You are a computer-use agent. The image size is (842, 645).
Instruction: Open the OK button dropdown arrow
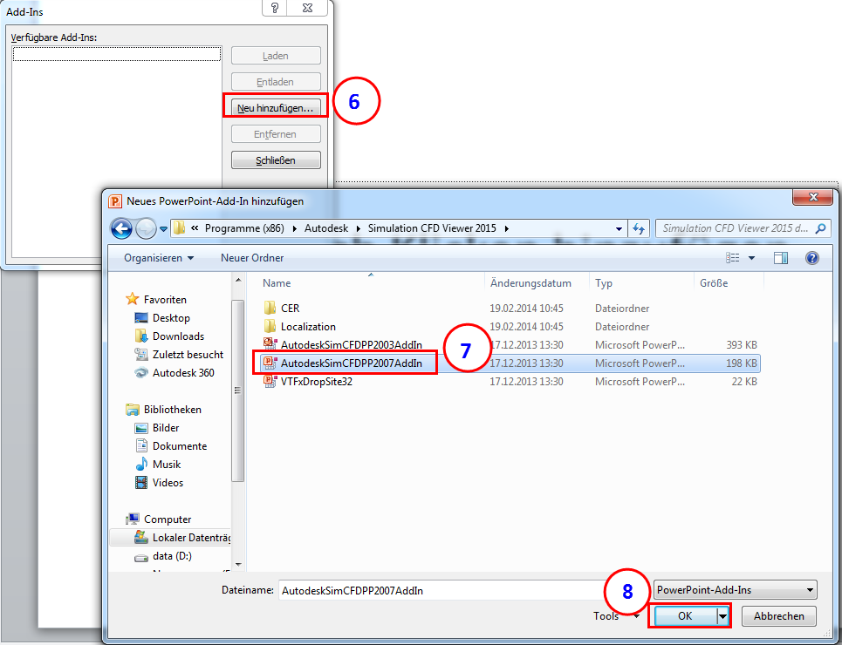(x=722, y=616)
